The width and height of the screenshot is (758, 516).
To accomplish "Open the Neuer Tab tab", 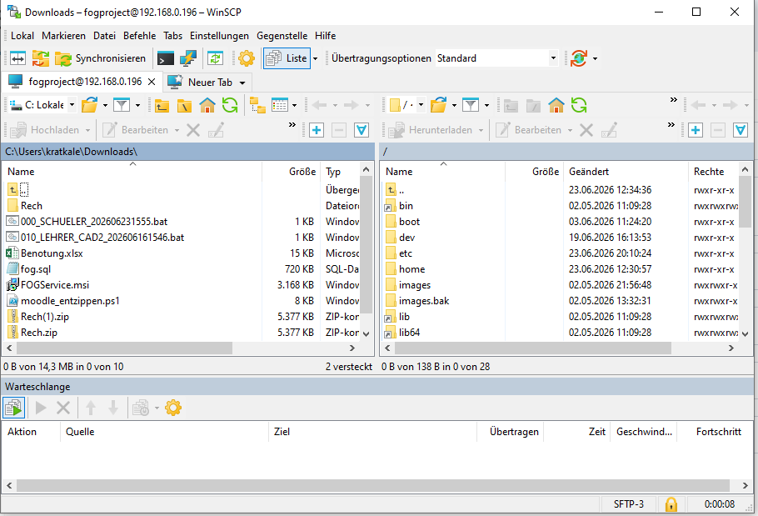I will 206,83.
